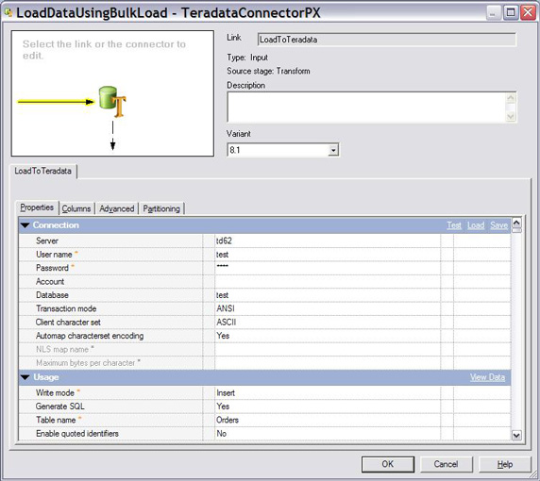Select the Password value field
Viewport: 540px width, 481px height.
(x=328, y=268)
